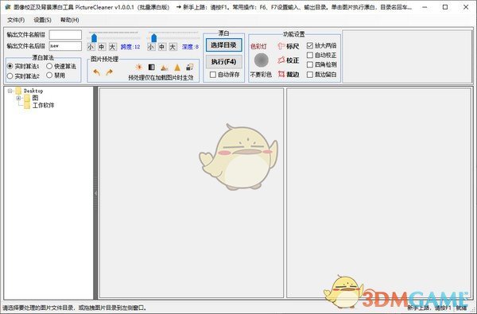Click the 工作软件 folder icon
This screenshot has height=314, width=477.
pos(27,105)
